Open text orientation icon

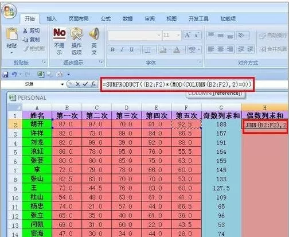(241, 35)
